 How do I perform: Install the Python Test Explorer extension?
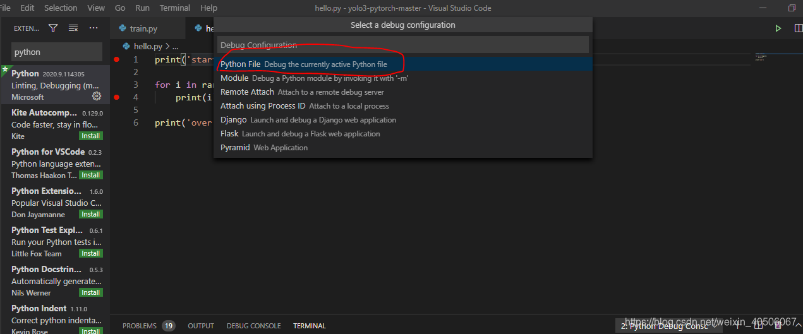pos(90,253)
